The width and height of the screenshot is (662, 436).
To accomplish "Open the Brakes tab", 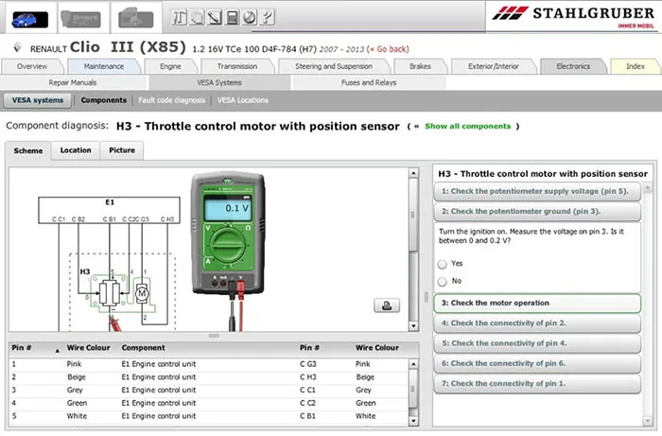I will [420, 67].
